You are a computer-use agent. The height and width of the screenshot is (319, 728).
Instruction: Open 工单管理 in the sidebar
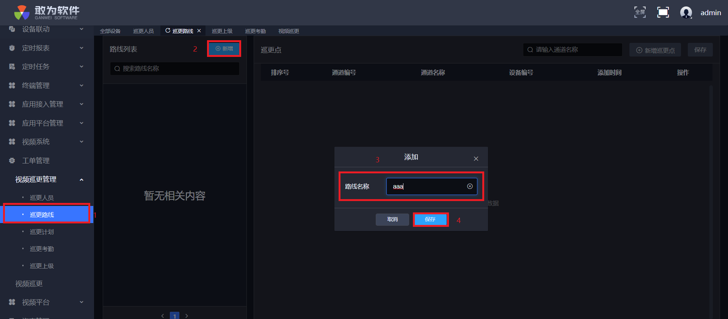(36, 160)
